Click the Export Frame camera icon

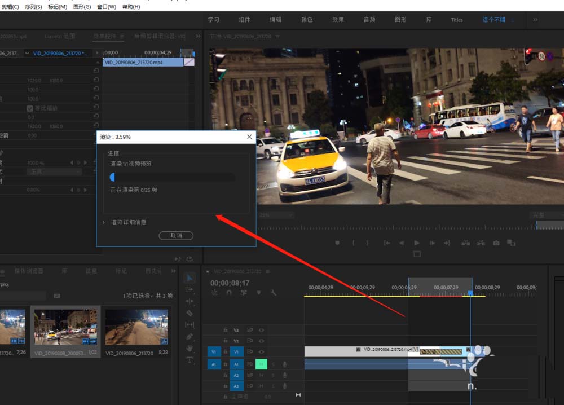pyautogui.click(x=496, y=243)
